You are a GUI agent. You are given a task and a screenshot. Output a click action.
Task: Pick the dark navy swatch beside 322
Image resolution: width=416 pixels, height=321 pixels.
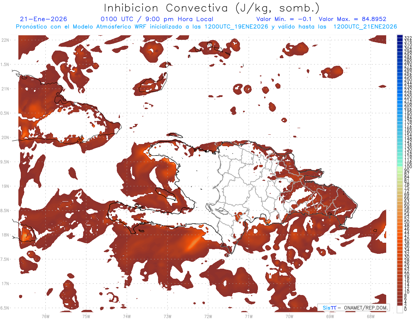click(400, 37)
